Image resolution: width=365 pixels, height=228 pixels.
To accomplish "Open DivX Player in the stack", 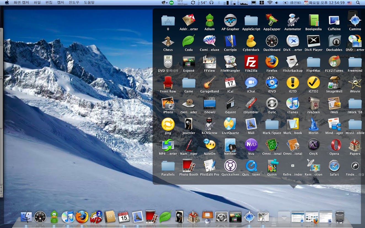I will coord(313,42).
